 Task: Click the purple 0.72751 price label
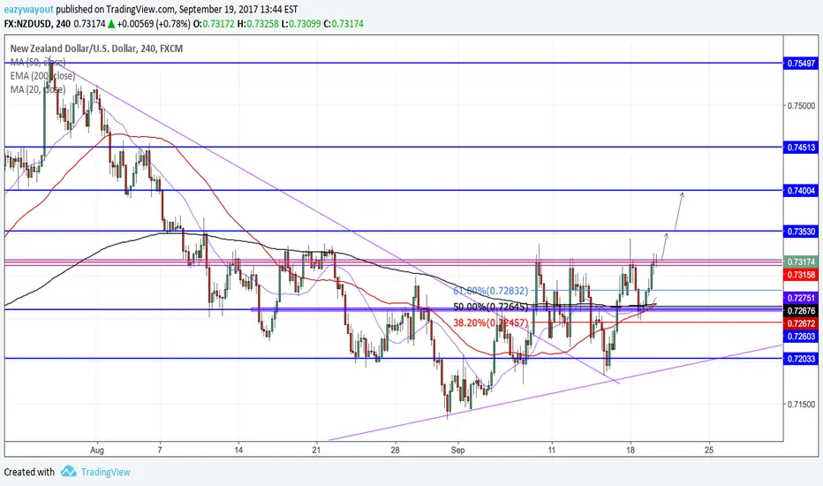801,298
